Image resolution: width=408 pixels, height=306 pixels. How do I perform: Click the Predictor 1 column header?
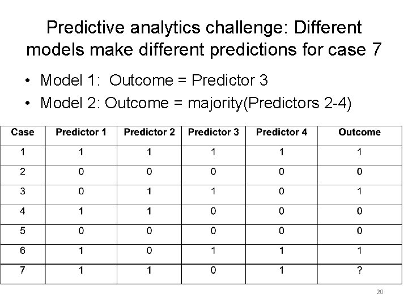point(81,133)
